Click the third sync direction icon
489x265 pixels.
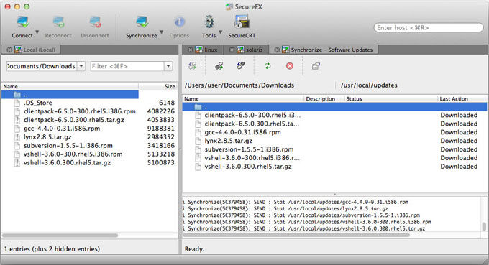point(241,65)
